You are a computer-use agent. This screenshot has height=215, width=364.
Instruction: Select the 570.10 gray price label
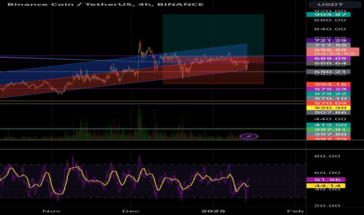[328, 99]
